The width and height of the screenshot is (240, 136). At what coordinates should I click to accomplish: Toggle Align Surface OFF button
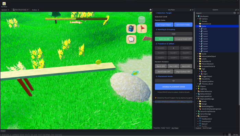tap(183, 71)
